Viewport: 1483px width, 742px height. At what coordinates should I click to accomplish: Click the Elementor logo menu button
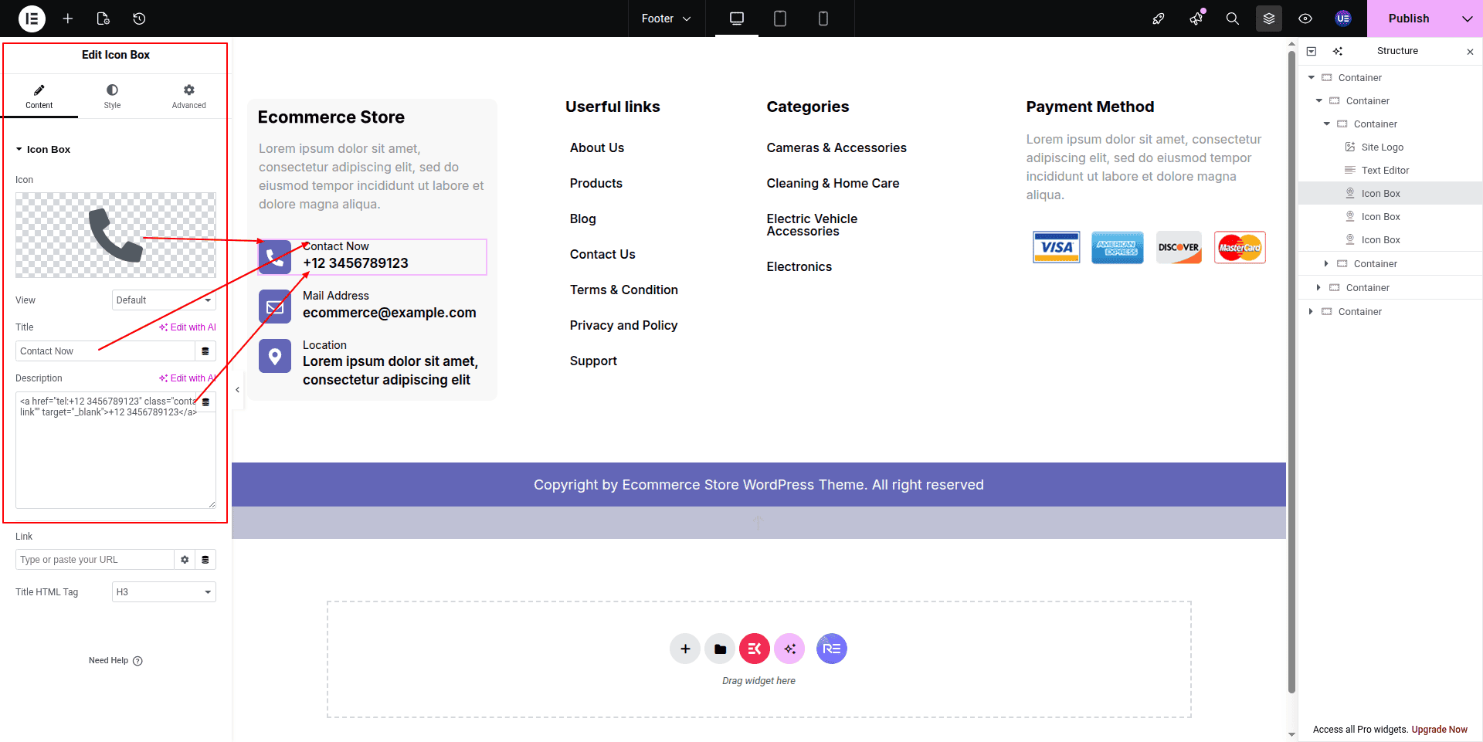tap(32, 19)
